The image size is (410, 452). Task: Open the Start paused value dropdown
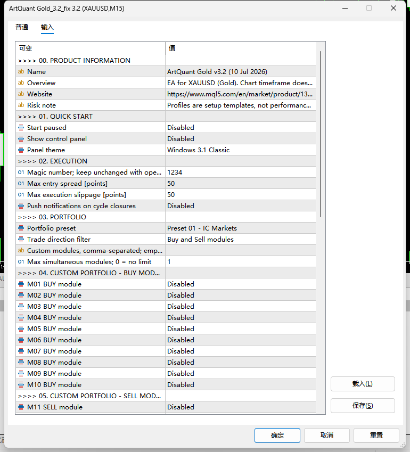(x=241, y=127)
